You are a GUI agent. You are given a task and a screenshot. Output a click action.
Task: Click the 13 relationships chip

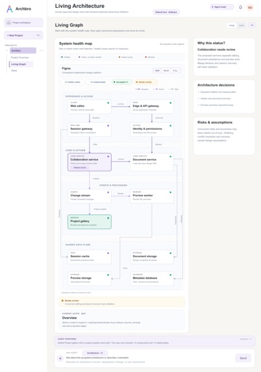tap(98, 82)
